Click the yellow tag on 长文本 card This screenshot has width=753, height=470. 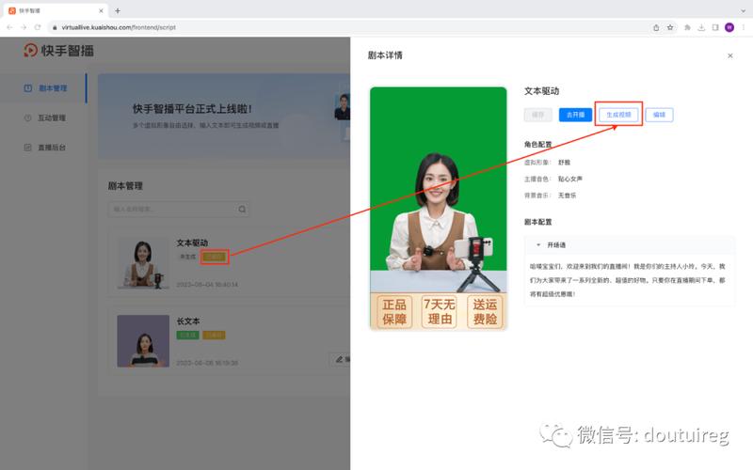pyautogui.click(x=215, y=335)
